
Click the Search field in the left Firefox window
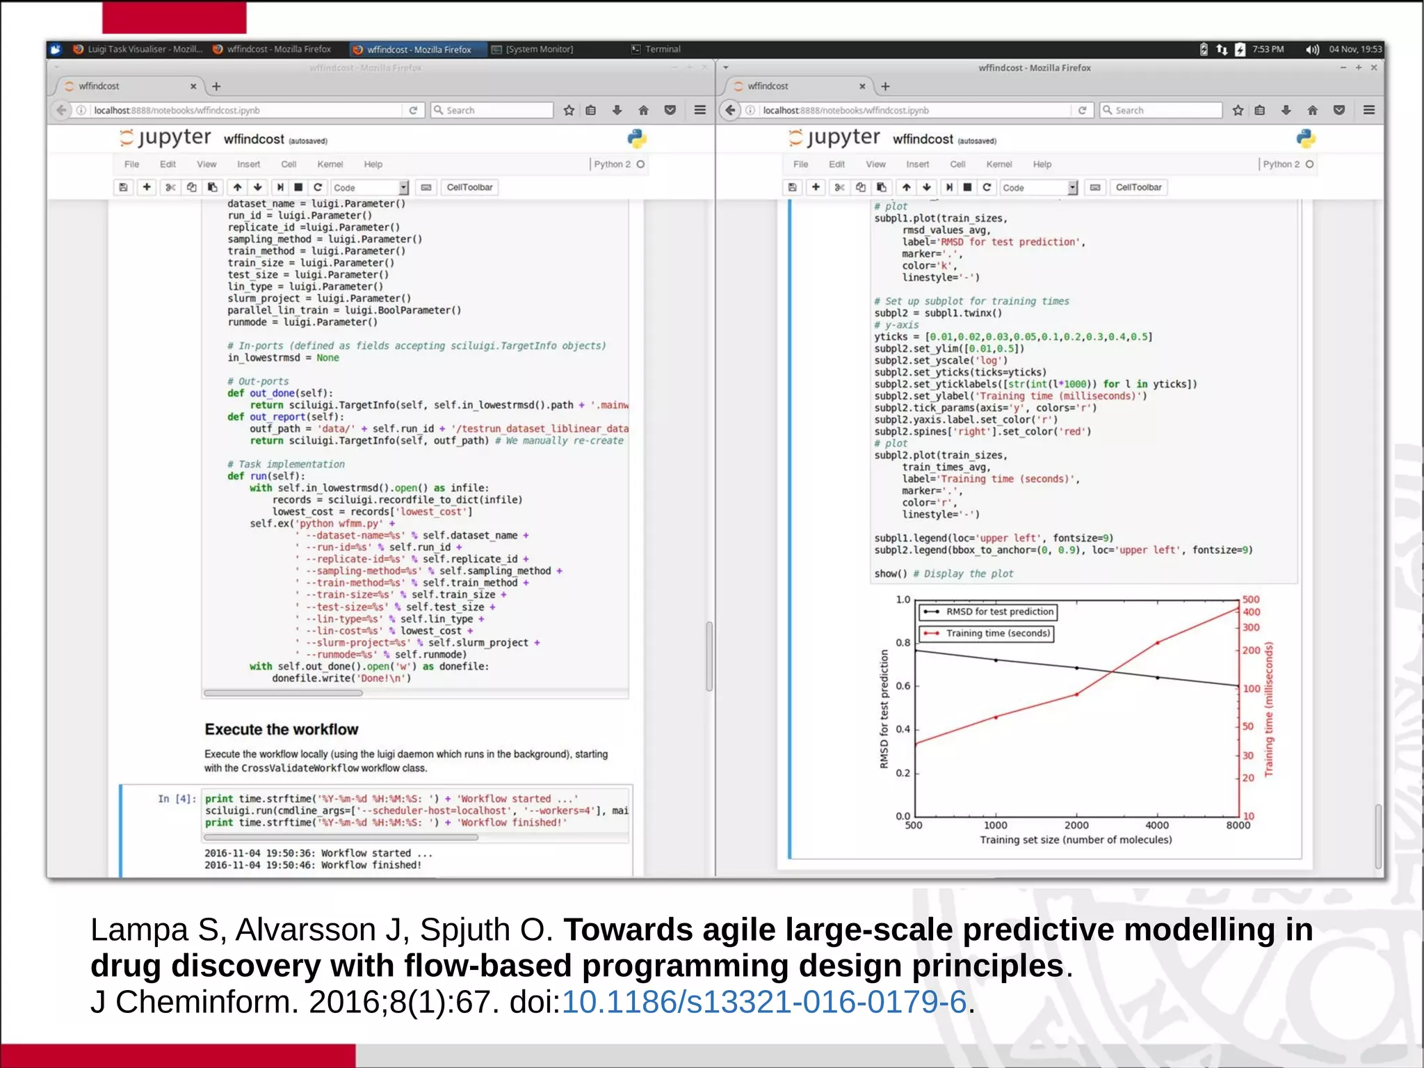pyautogui.click(x=492, y=110)
